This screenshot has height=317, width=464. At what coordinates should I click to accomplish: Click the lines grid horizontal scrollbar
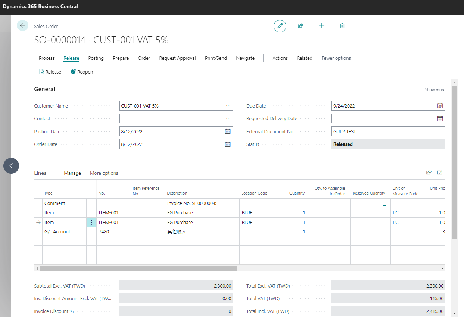point(138,268)
